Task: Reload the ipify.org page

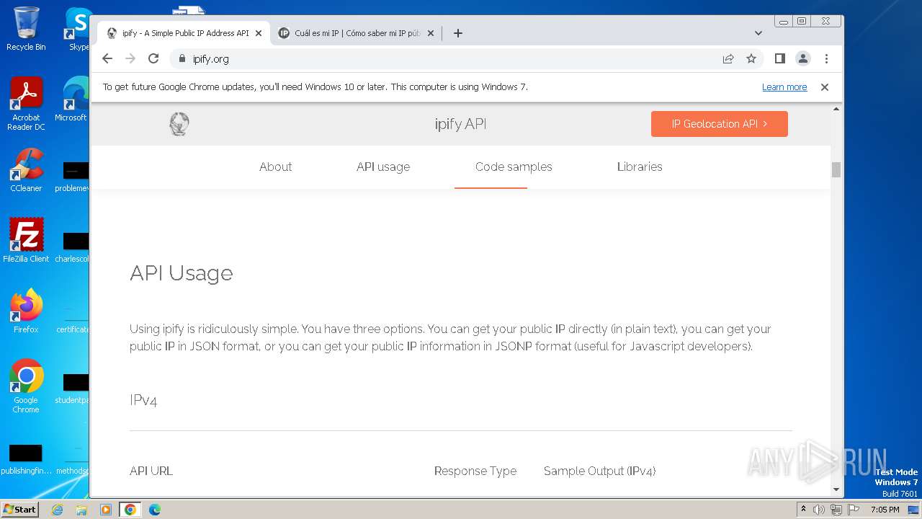Action: (x=153, y=58)
